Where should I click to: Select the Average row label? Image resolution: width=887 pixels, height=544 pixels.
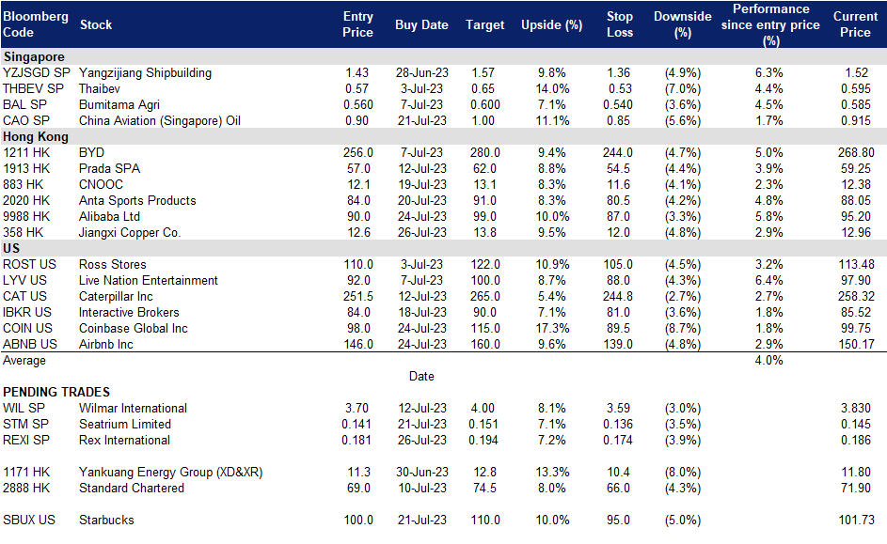24,361
